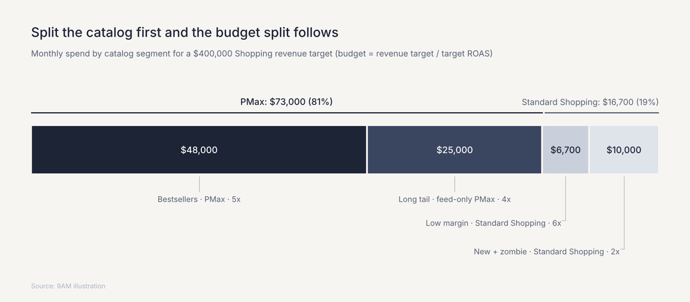690x302 pixels.
Task: Click the 'PMax: $73,000 (81%)' label
Action: click(286, 102)
